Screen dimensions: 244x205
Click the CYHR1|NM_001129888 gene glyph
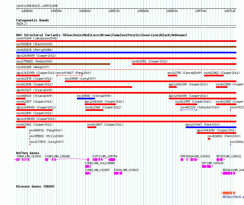[x=88, y=166]
